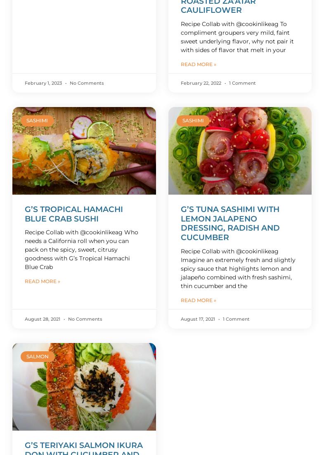This screenshot has height=455, width=324.
Task: Click Read More under hamachi sushi excerpt
Action: [x=43, y=281]
